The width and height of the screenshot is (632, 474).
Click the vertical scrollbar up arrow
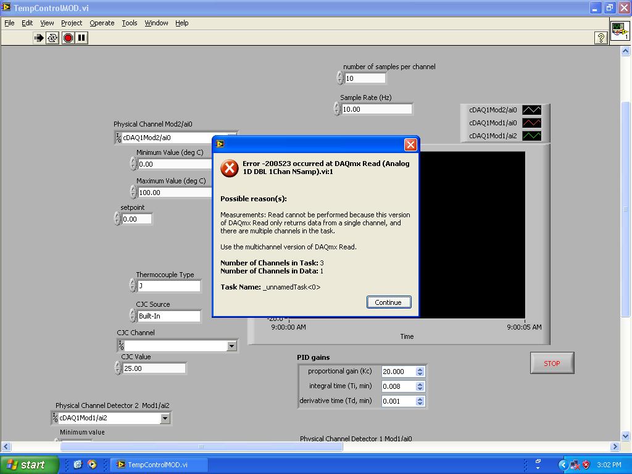[626, 51]
